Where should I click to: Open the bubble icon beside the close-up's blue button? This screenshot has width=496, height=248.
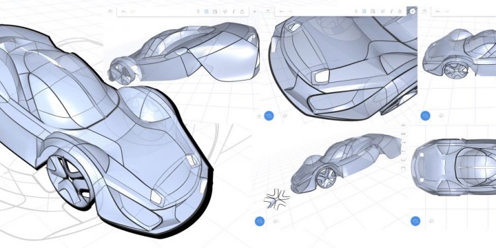coord(284,116)
